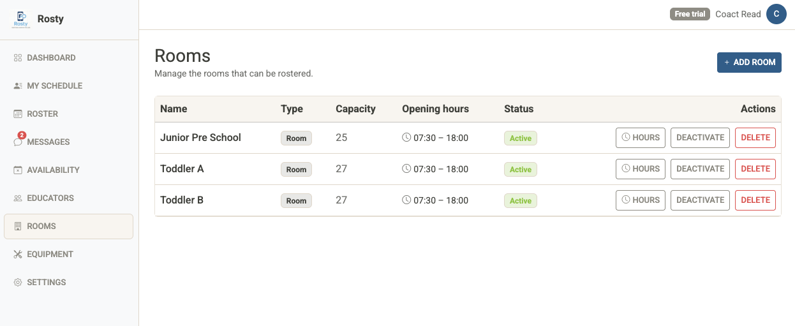The image size is (795, 326).
Task: Open Messages chat bubble icon
Action: tap(18, 142)
